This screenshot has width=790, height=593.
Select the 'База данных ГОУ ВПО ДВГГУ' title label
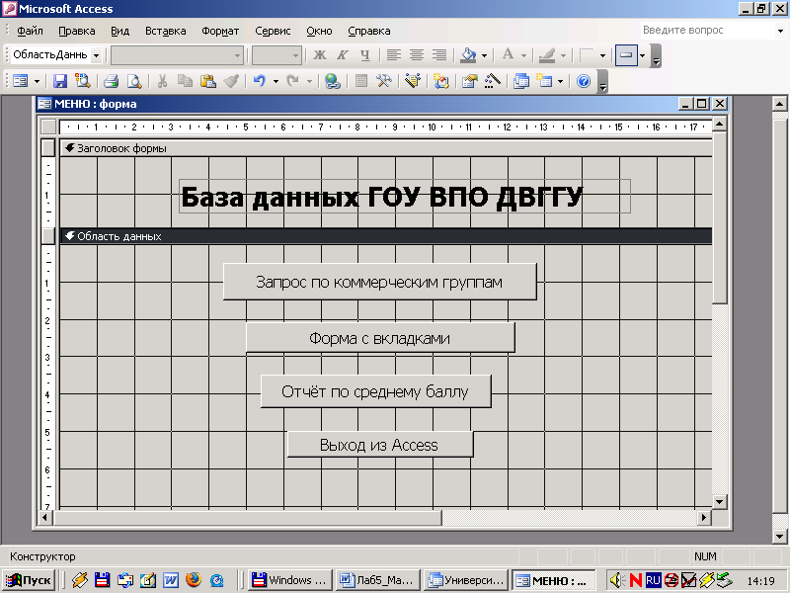(405, 196)
